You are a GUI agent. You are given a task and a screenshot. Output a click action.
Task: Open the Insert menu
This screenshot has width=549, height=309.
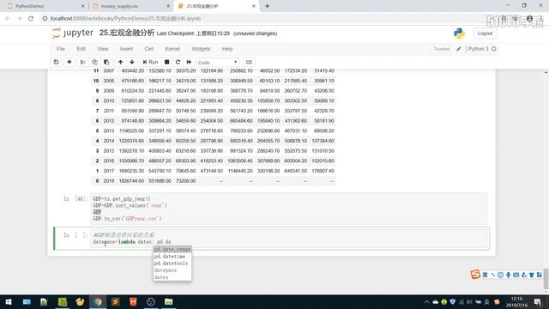coord(126,49)
